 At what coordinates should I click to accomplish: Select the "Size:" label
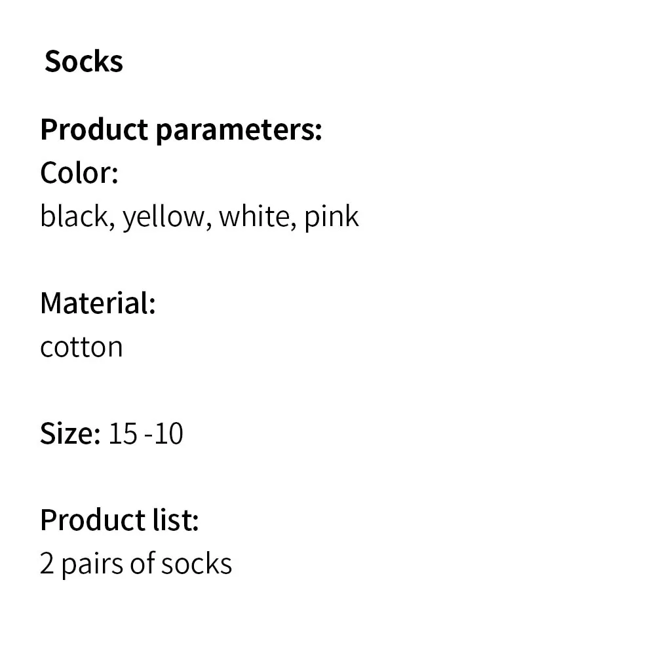pyautogui.click(x=70, y=433)
